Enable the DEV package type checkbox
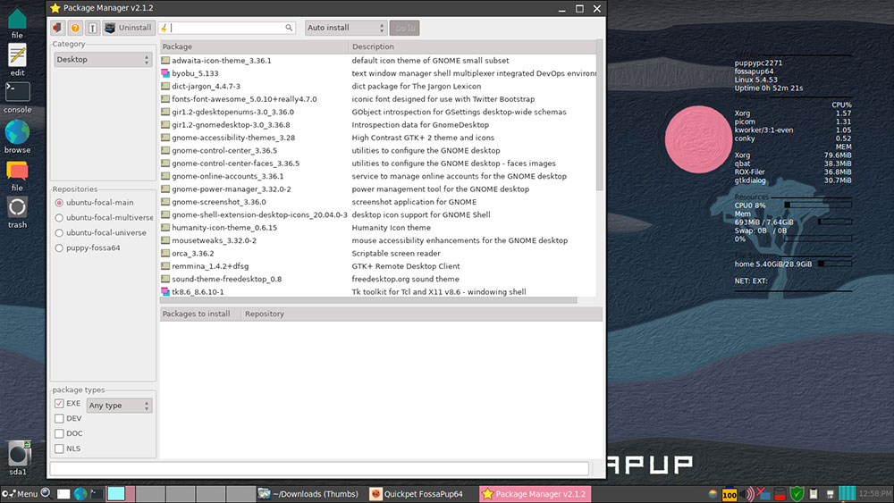Image resolution: width=894 pixels, height=503 pixels. click(x=59, y=418)
